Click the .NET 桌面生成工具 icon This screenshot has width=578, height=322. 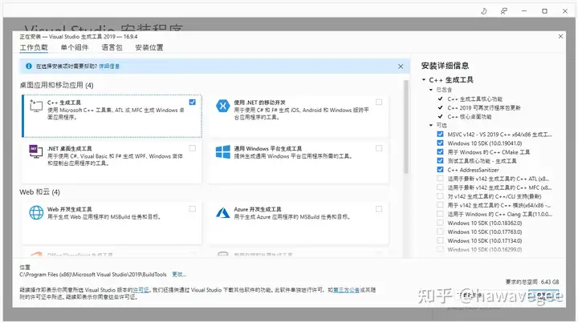36,151
